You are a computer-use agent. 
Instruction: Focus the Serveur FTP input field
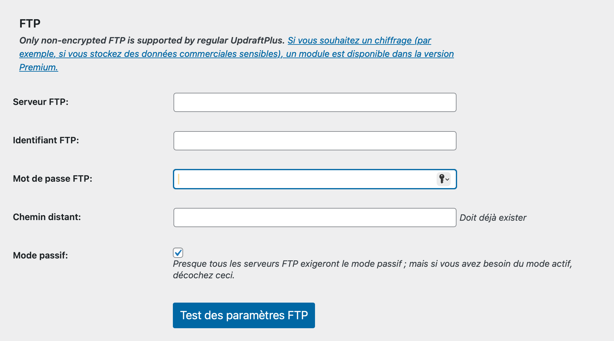click(315, 102)
